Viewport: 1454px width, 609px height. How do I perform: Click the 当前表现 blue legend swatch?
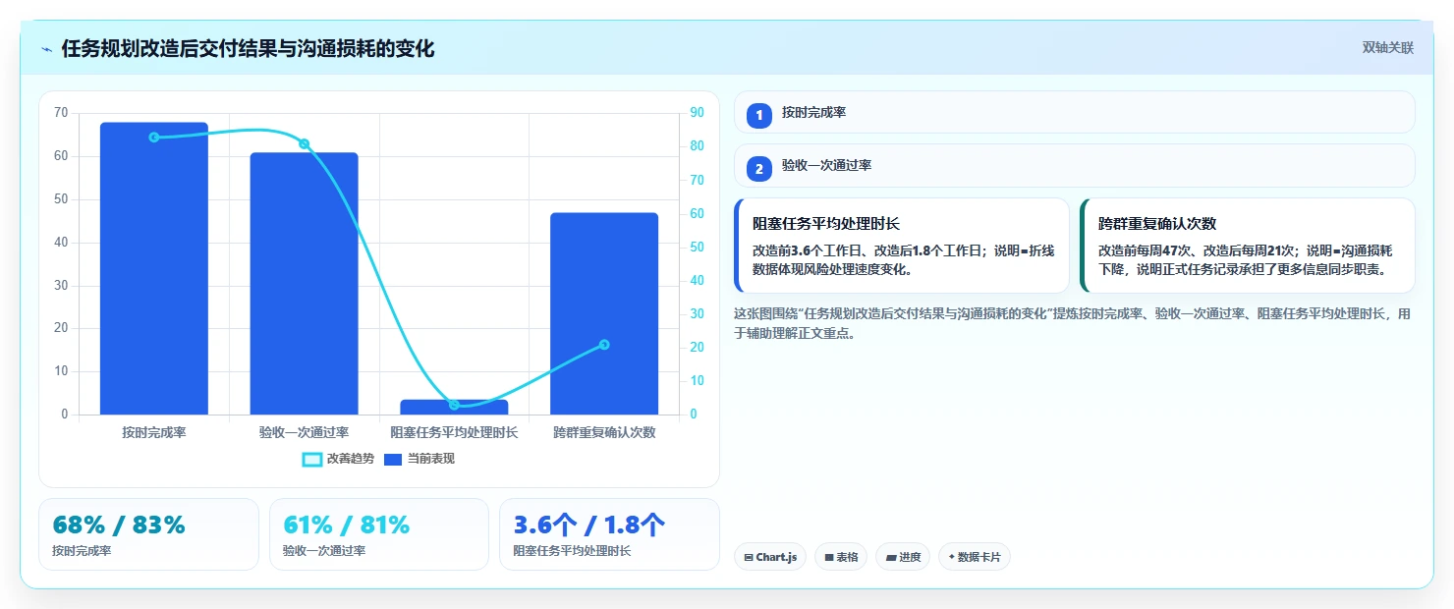[x=393, y=460]
